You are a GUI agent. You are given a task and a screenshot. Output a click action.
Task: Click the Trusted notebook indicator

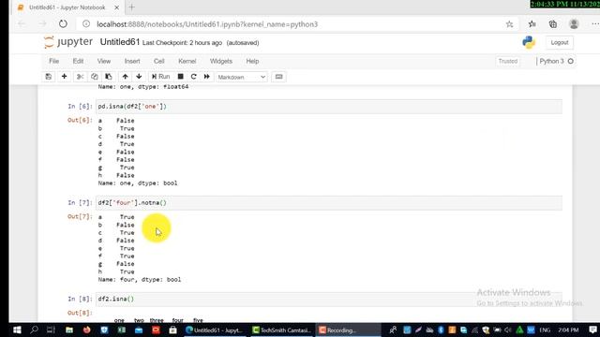(508, 61)
